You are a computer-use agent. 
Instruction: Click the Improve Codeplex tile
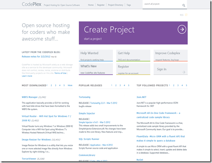(x=171, y=55)
